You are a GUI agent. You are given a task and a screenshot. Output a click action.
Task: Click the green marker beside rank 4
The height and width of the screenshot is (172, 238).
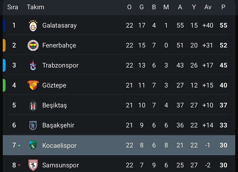click(x=4, y=85)
